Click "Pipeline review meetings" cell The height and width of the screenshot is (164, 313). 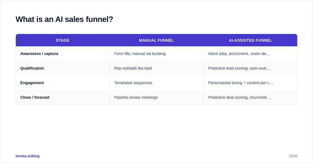[156, 97]
